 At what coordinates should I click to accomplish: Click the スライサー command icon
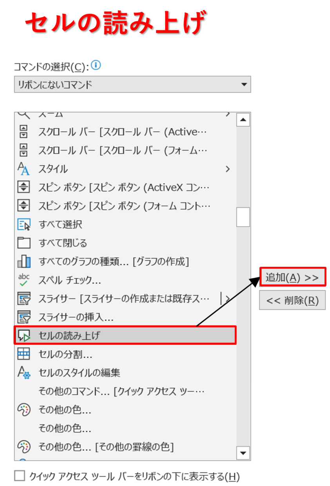coord(24,298)
